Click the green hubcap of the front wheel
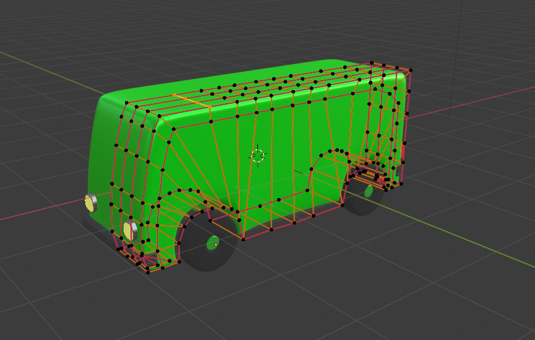The image size is (535, 340). 213,243
